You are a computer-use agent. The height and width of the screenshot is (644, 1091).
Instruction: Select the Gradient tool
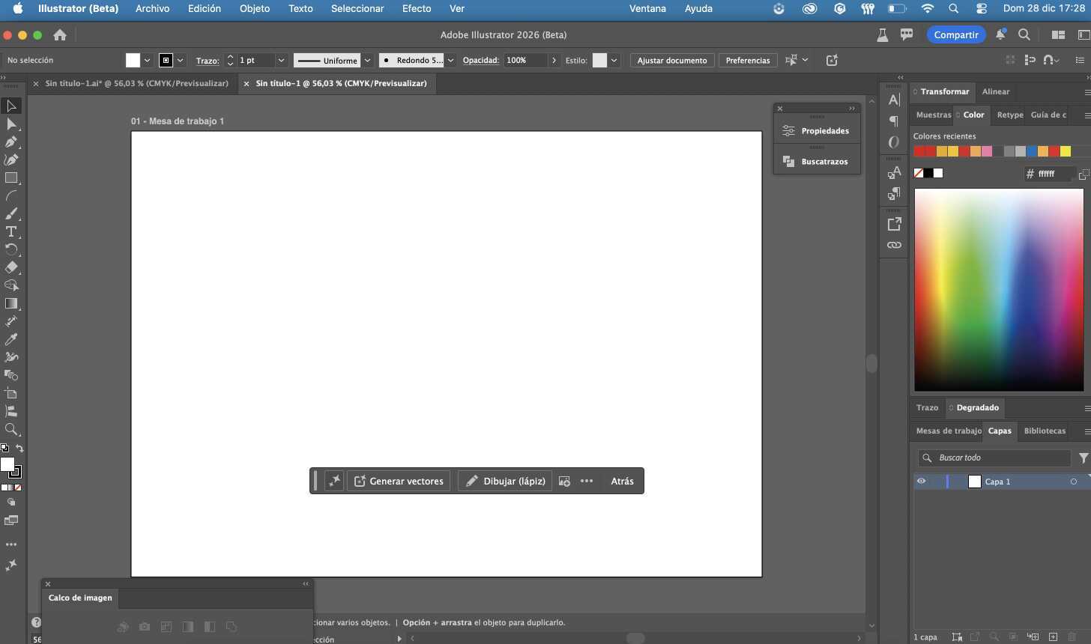[11, 305]
